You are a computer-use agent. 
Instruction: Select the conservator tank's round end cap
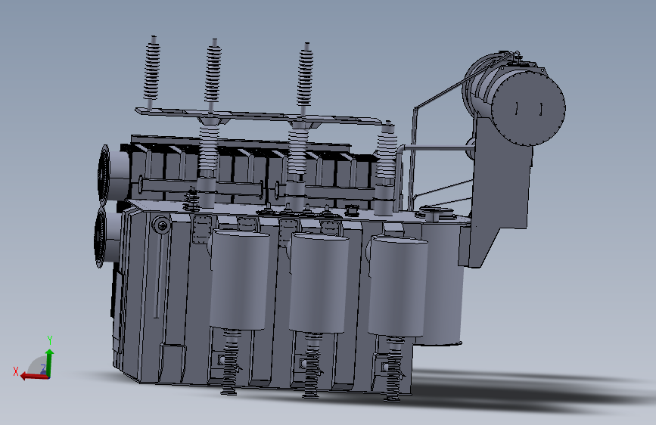[528, 108]
